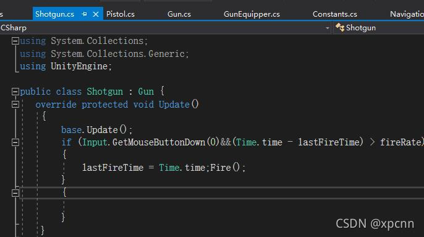The width and height of the screenshot is (424, 237).
Task: Click the 'protected' keyword
Action: point(104,105)
